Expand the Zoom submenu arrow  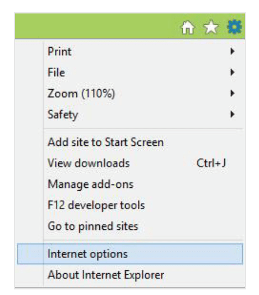pyautogui.click(x=233, y=93)
